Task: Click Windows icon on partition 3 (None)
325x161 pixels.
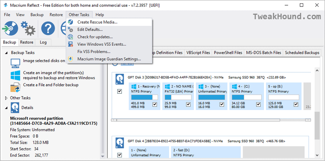Action: (201, 86)
